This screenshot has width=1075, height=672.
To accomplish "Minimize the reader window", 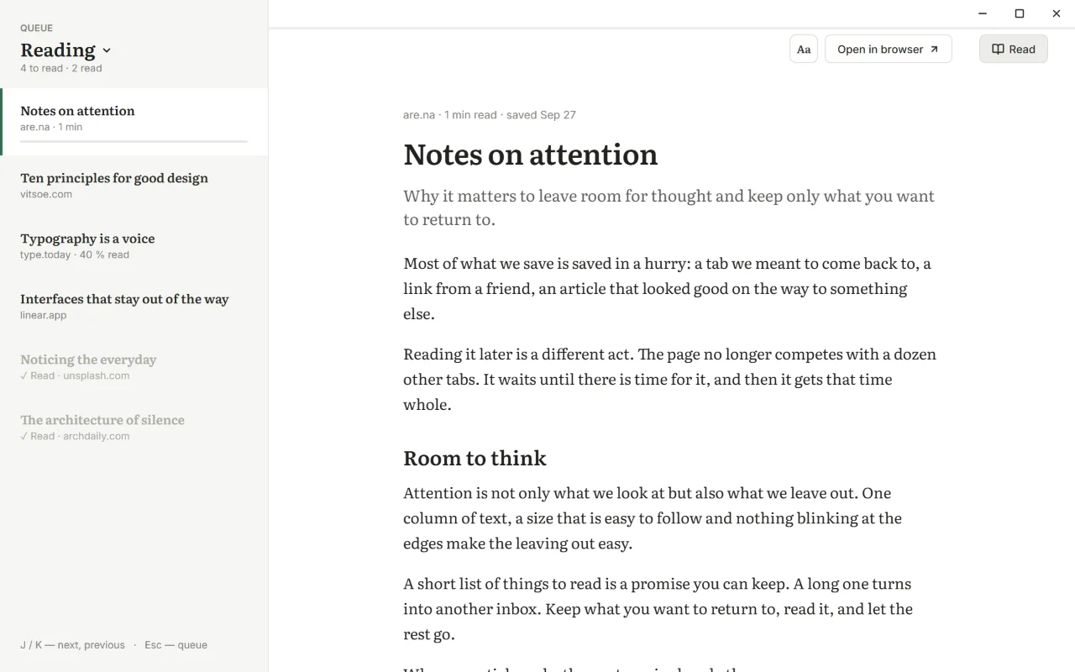I will pyautogui.click(x=983, y=13).
